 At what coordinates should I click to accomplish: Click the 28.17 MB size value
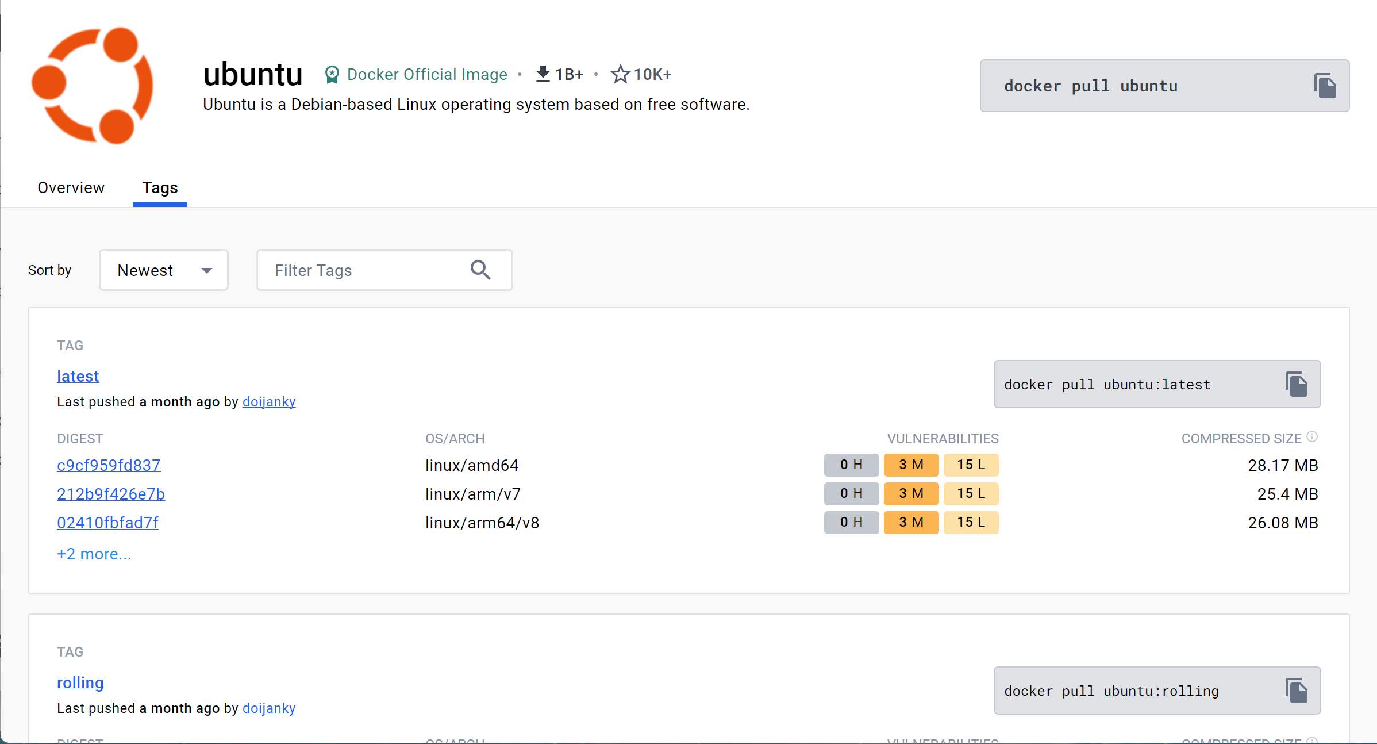pos(1283,465)
